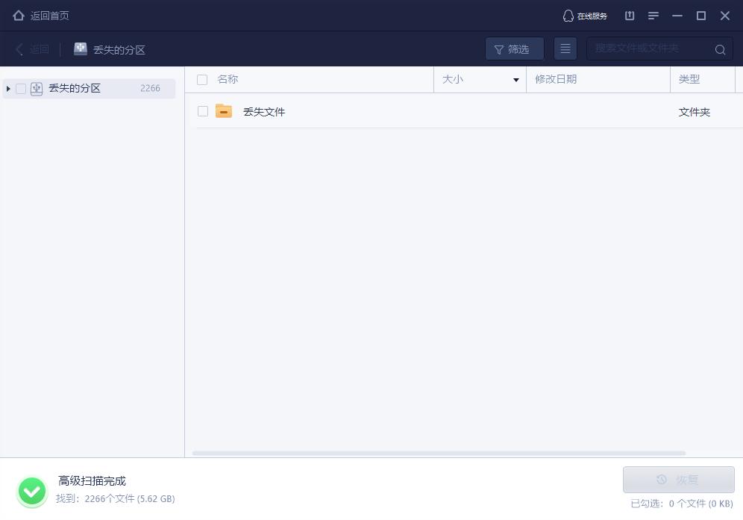Screen dimensions: 743x520
Task: Check the select-all checkbox in header row
Action: click(x=202, y=79)
